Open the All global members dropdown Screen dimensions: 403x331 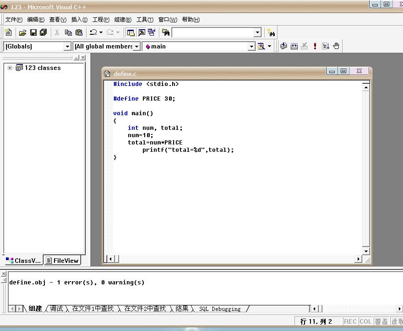tap(137, 47)
